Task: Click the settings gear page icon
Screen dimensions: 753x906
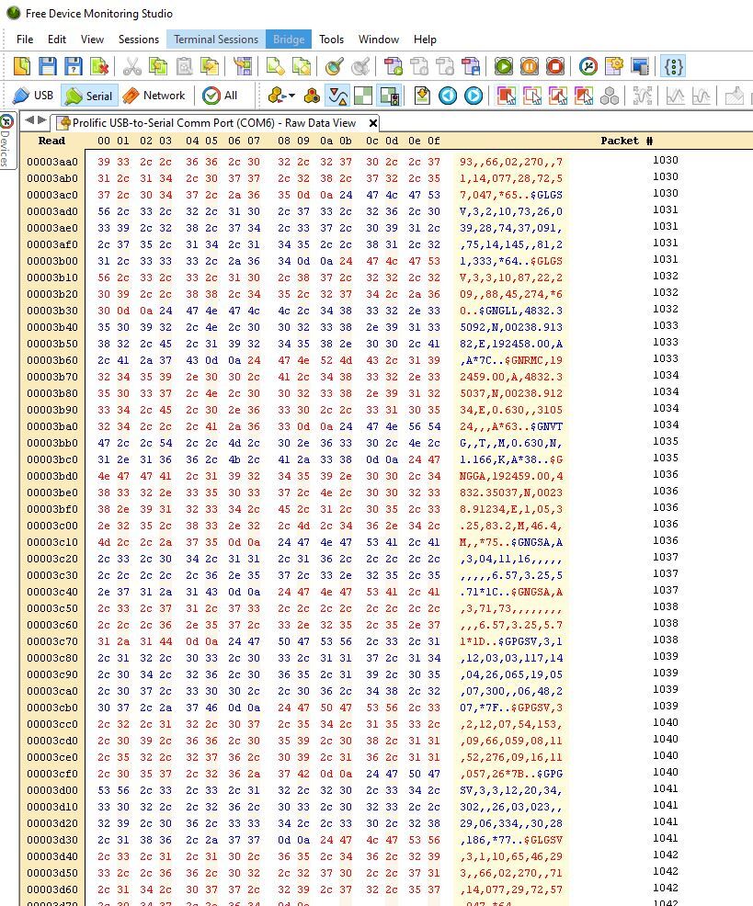Action: (614, 66)
